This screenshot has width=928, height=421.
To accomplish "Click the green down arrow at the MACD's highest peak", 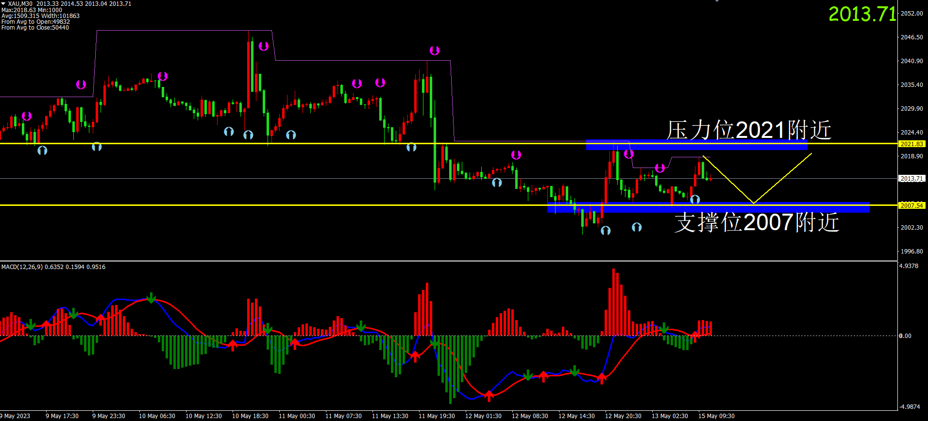I will (151, 298).
